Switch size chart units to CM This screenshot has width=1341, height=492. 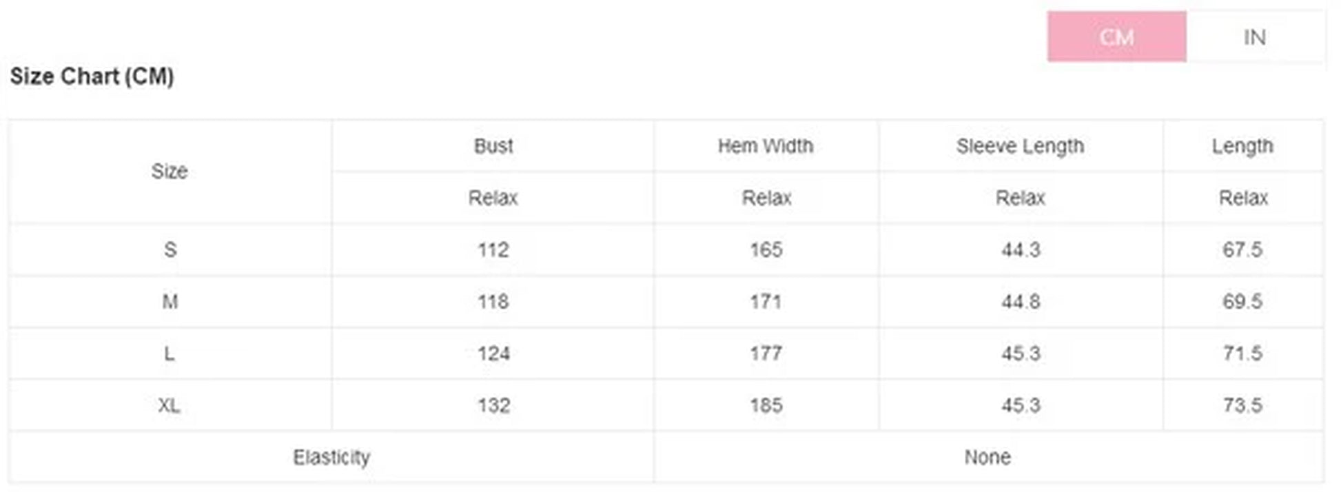(x=1116, y=37)
